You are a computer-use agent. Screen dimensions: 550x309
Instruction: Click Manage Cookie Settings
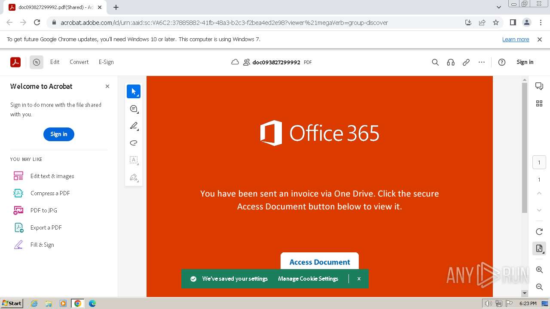308,279
